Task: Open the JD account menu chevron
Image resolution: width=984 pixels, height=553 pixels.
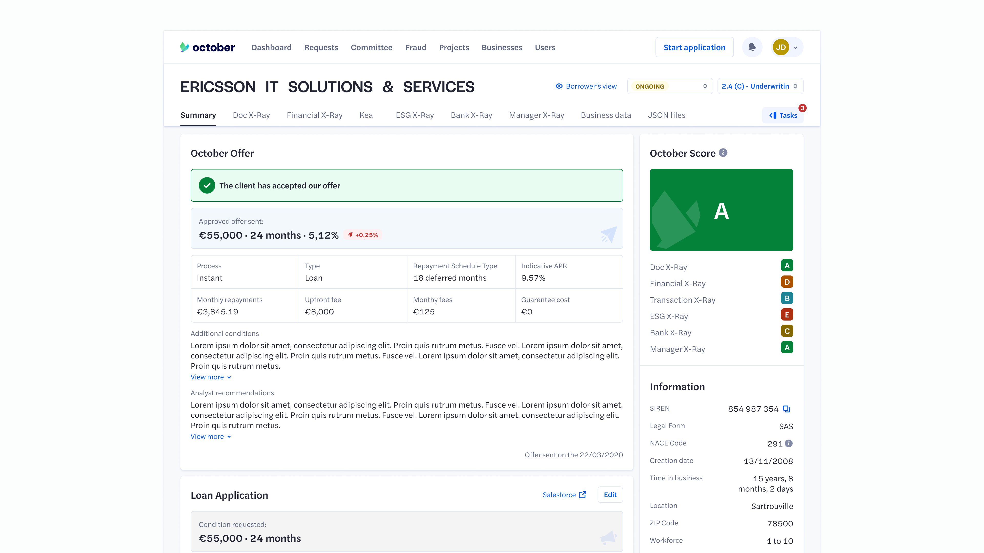Action: point(796,47)
